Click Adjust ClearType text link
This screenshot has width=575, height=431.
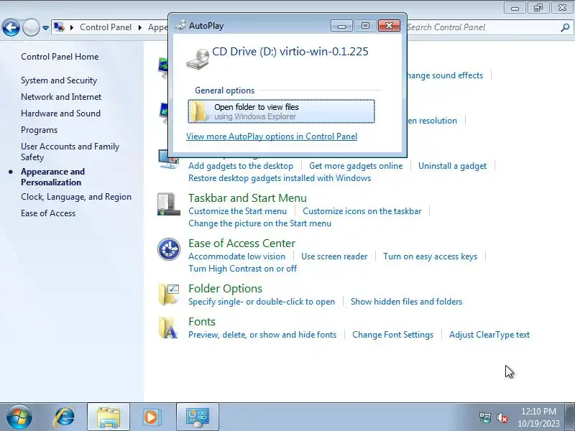(x=489, y=335)
